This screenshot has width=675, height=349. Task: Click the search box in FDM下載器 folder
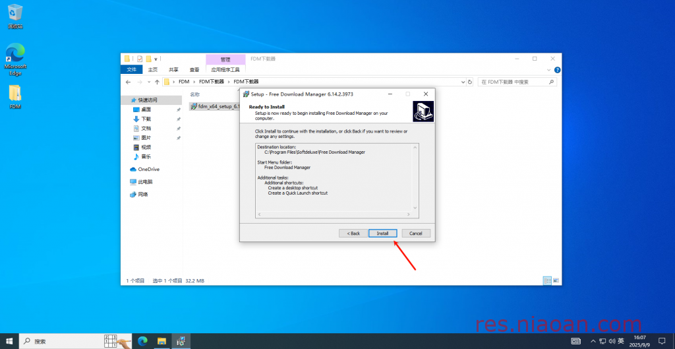point(517,82)
